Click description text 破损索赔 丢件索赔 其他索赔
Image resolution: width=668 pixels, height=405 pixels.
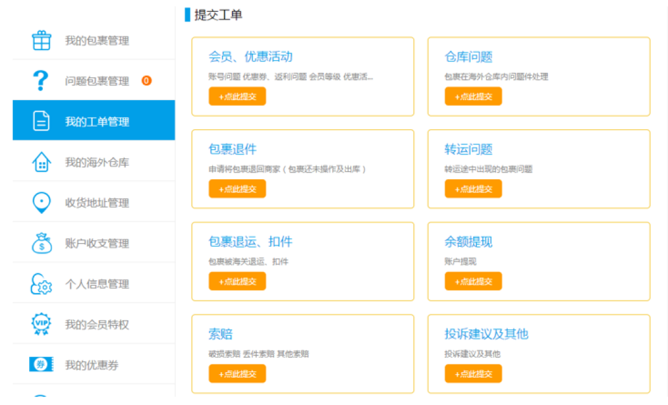coord(259,354)
